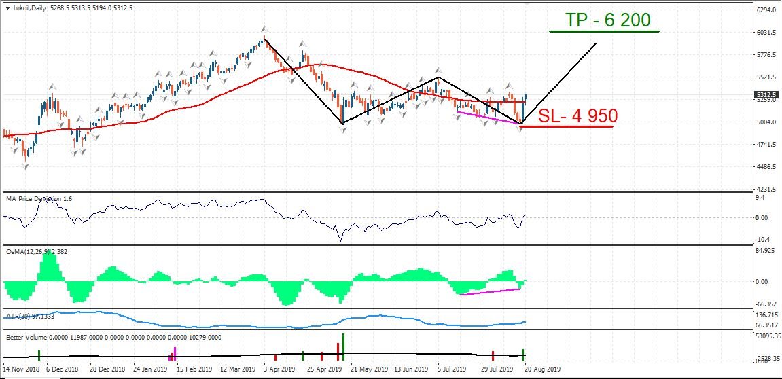This screenshot has width=782, height=379.
Task: Click the 5776.5 price scale label
Action: pyautogui.click(x=765, y=55)
